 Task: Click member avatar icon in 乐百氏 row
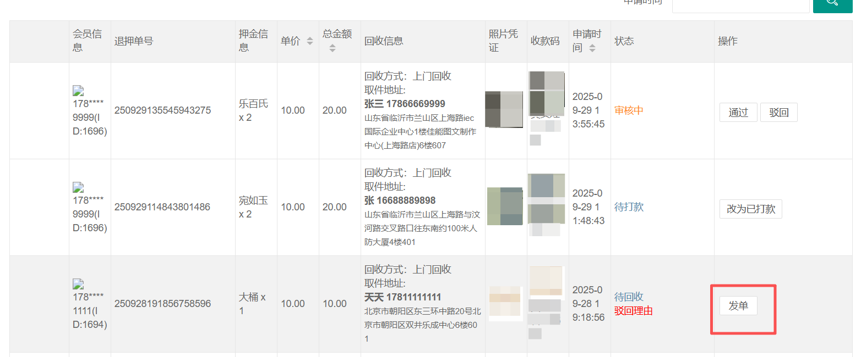point(78,91)
